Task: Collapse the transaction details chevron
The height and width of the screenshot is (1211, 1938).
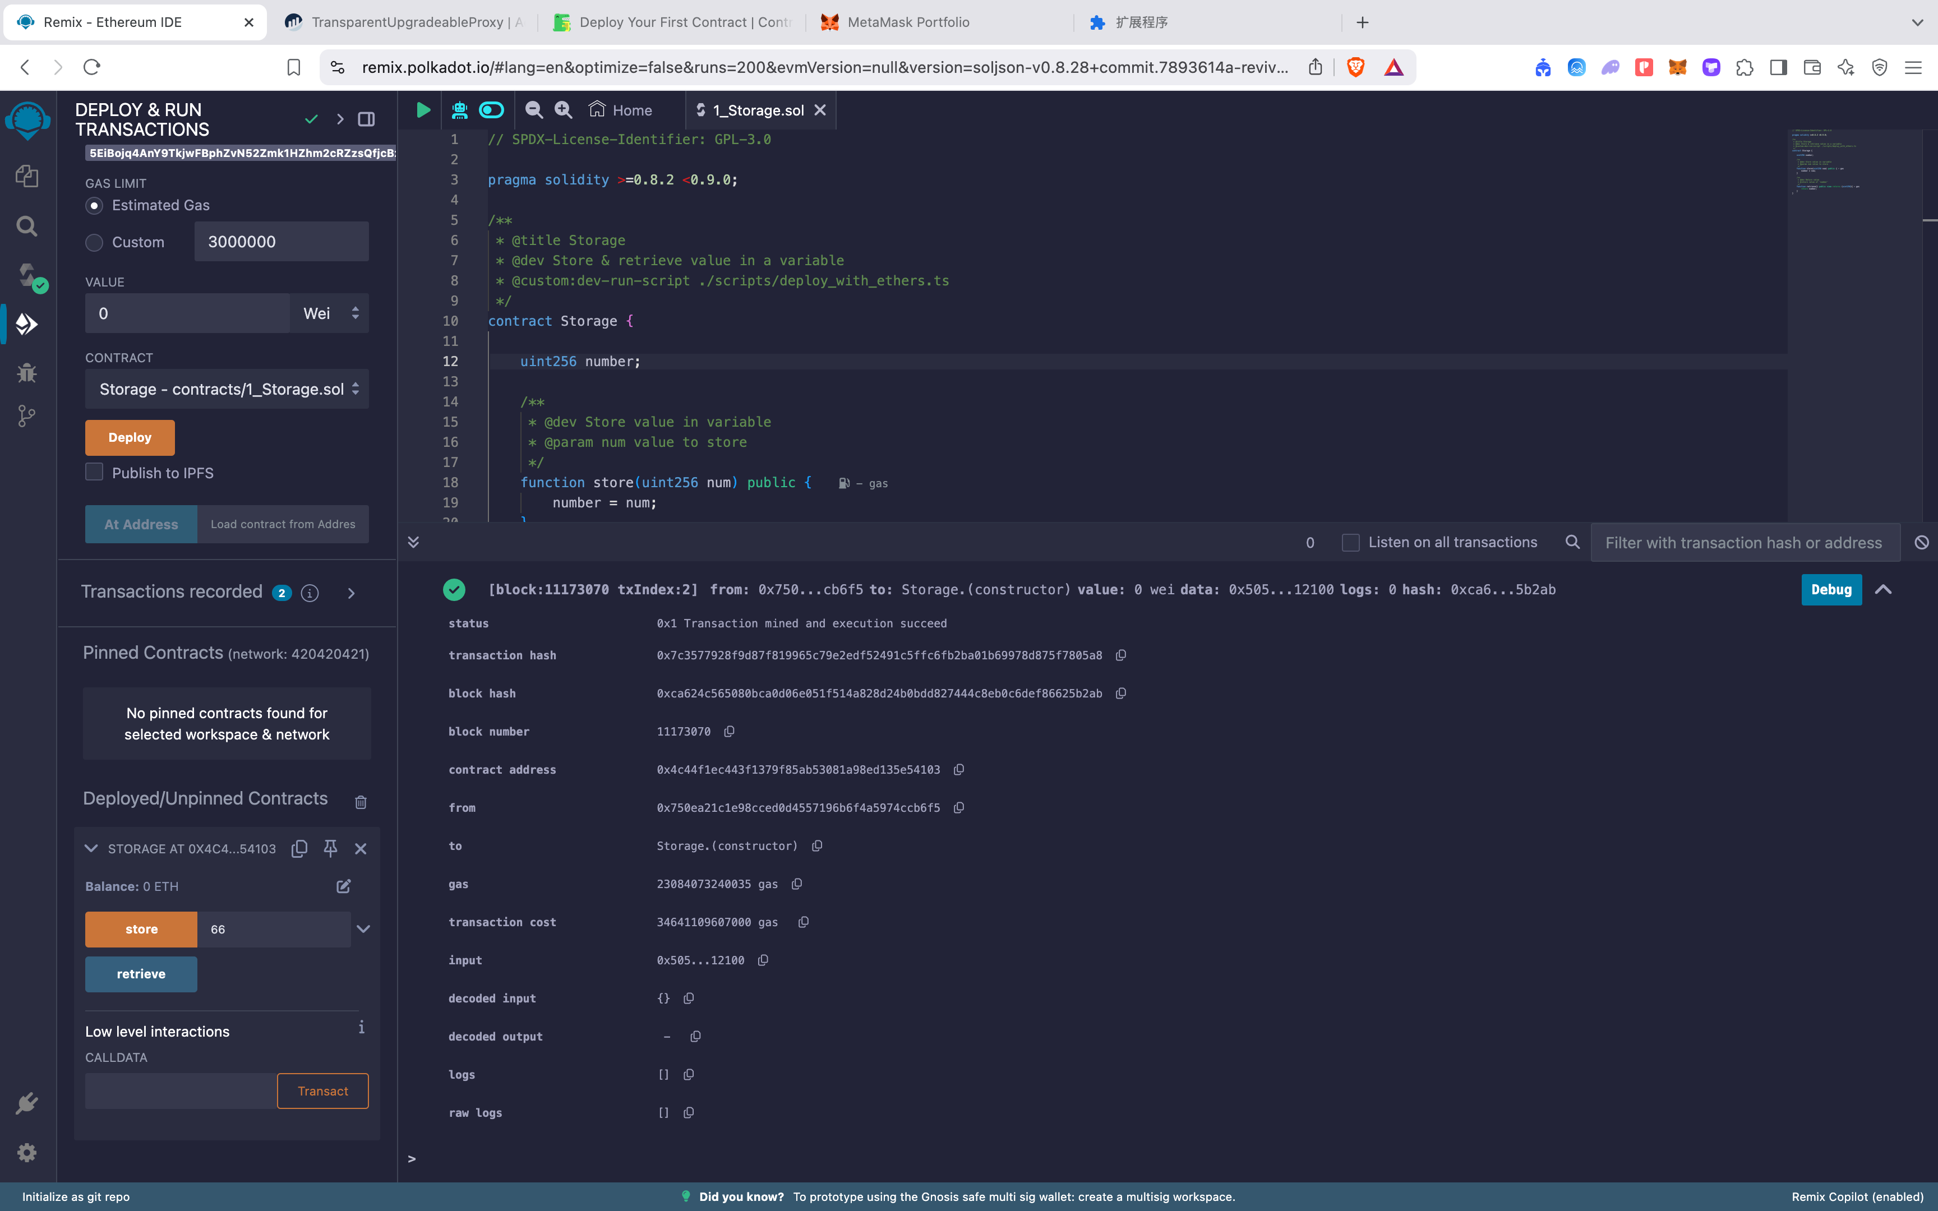Action: 1882,589
